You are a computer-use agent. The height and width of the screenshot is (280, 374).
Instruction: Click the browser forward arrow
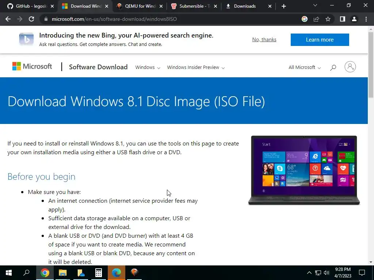(20, 19)
